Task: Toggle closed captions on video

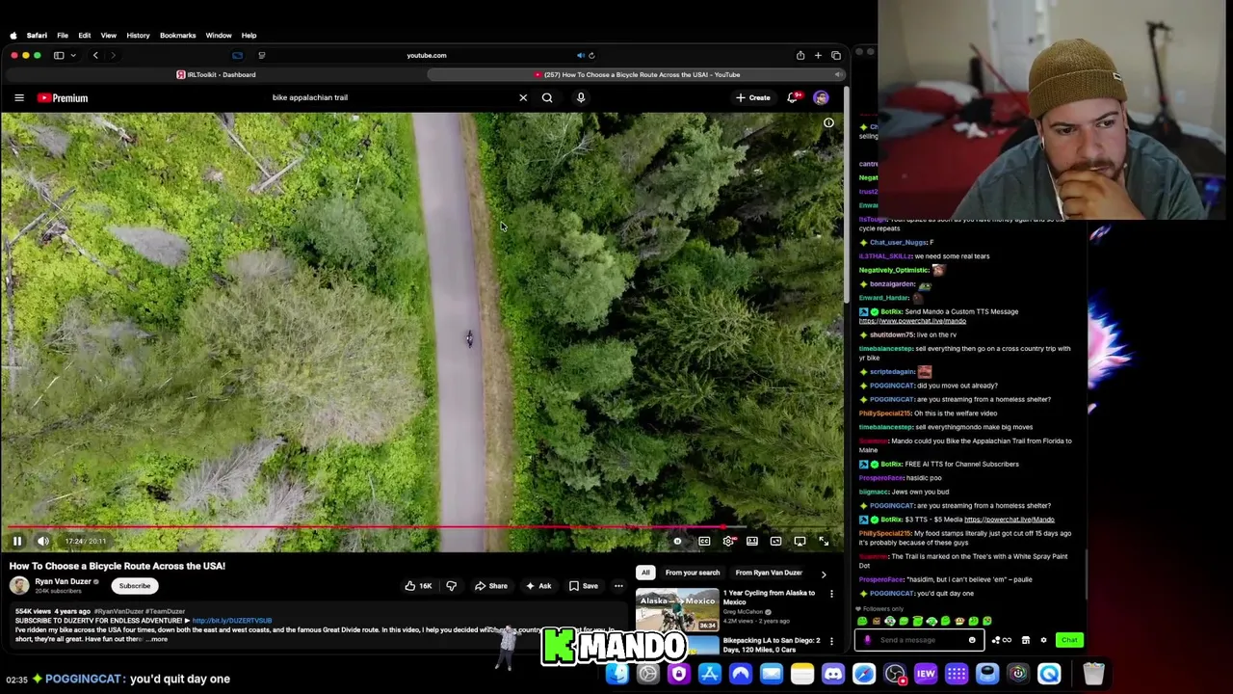Action: [x=704, y=541]
